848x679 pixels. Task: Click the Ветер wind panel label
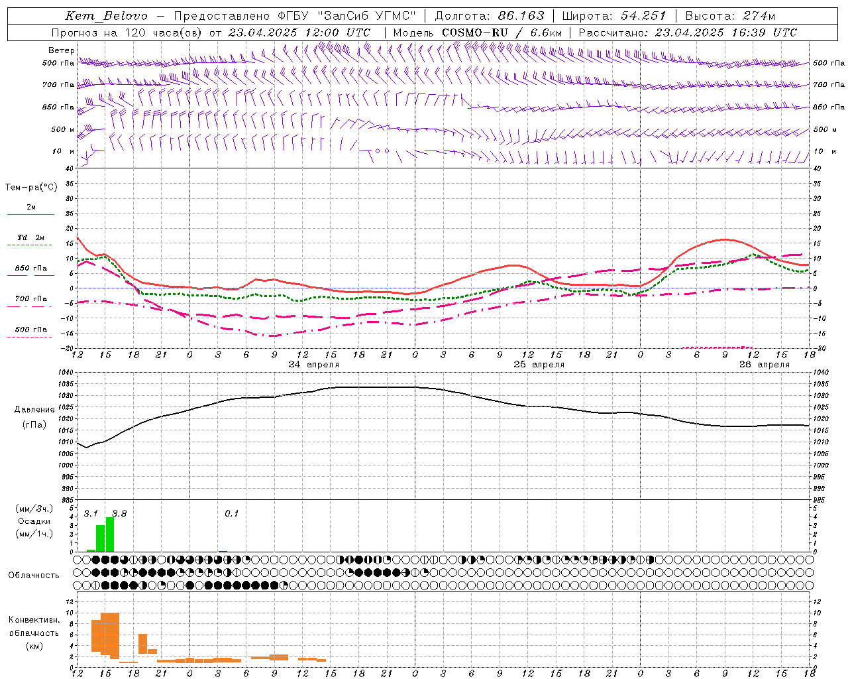[62, 50]
